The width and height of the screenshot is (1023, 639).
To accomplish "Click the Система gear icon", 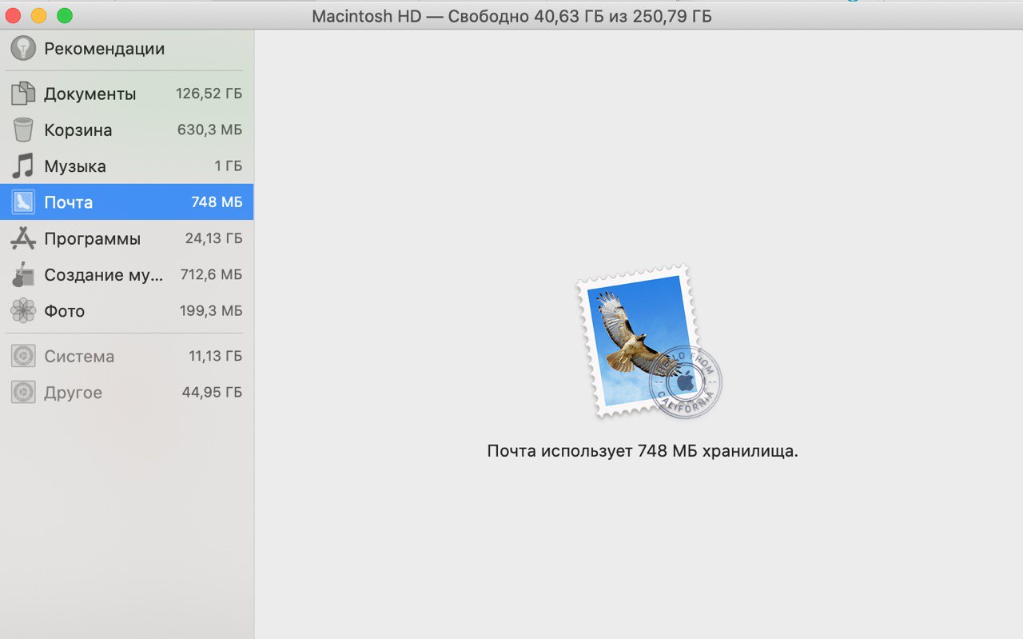I will point(23,356).
